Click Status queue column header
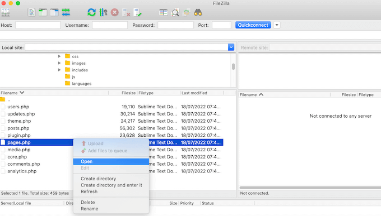This screenshot has height=216, width=381. (x=227, y=203)
